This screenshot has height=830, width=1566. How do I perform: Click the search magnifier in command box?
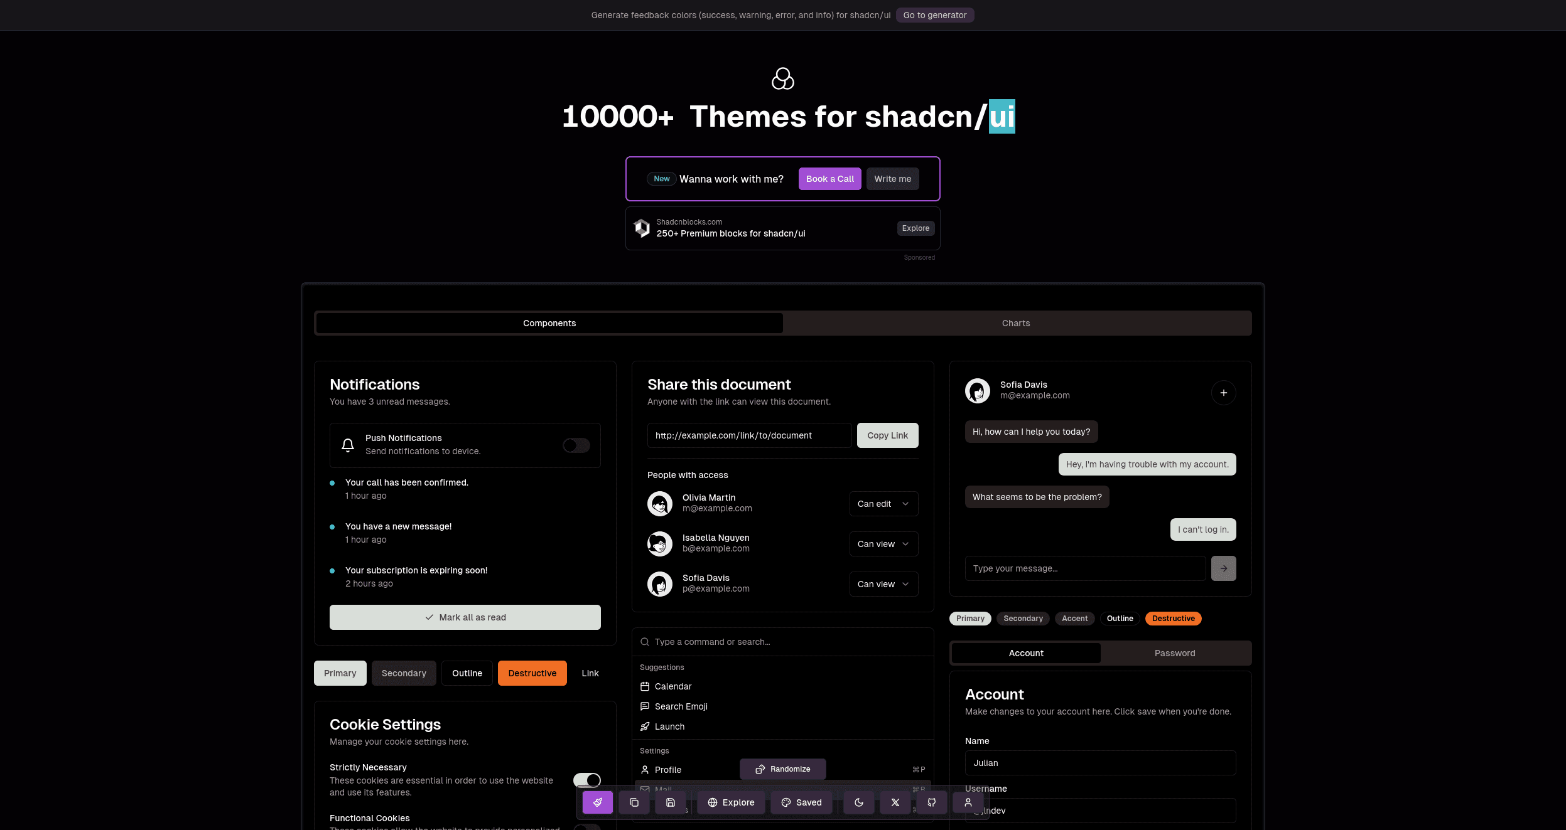[644, 642]
